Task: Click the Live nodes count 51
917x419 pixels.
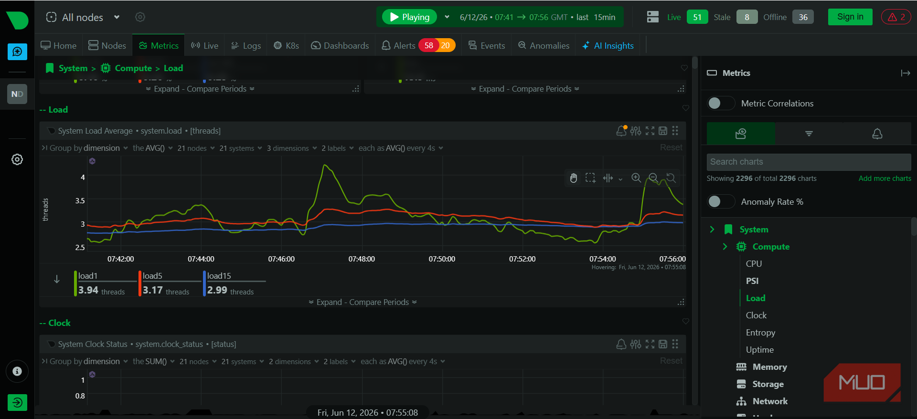Action: pyautogui.click(x=697, y=17)
